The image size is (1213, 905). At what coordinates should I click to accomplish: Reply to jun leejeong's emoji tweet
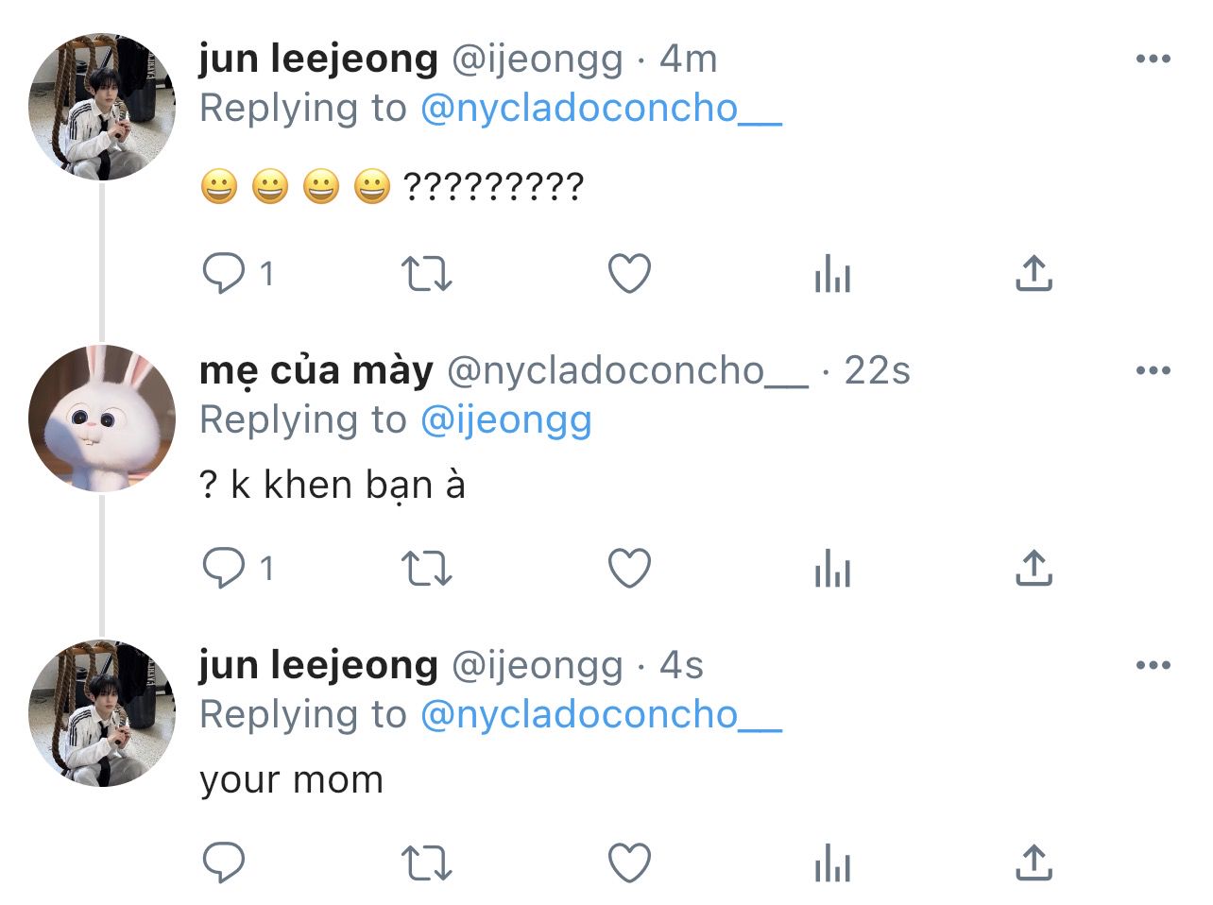click(224, 274)
